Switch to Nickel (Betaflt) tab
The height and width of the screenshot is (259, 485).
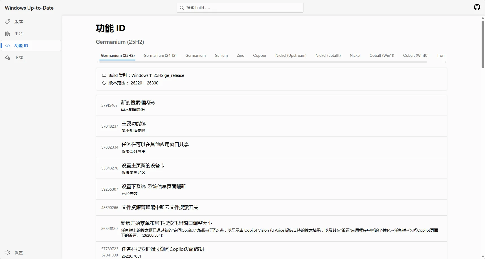328,55
